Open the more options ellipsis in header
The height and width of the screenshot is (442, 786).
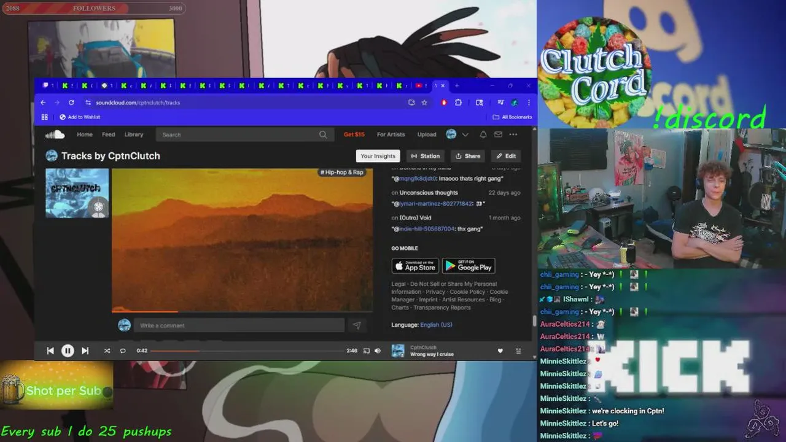point(513,134)
